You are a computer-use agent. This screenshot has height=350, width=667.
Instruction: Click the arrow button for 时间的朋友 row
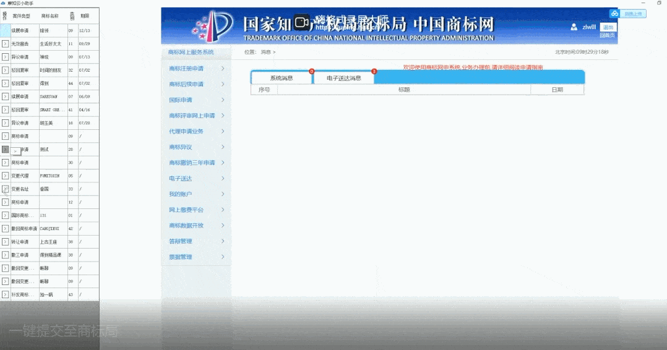tap(5, 70)
